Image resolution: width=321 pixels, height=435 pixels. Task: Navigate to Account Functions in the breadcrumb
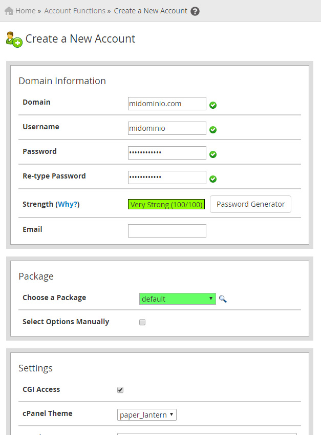[75, 10]
